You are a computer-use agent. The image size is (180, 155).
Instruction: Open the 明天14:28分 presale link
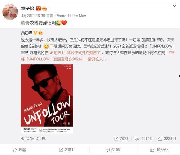coord(75,53)
